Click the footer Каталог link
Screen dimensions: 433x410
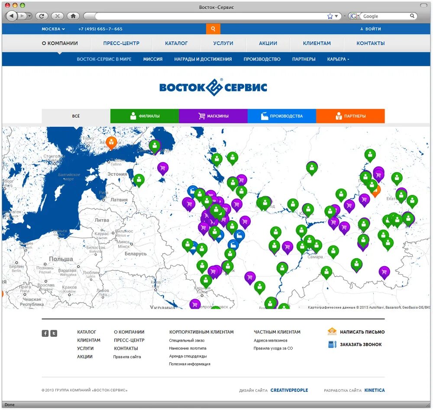click(87, 332)
